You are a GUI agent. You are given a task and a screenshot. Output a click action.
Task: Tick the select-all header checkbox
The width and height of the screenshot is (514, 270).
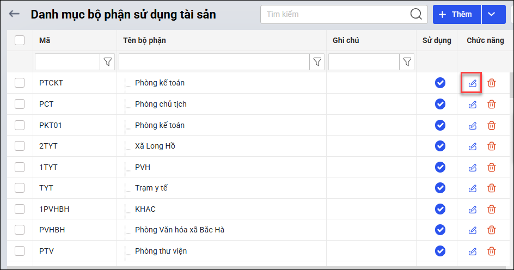tap(20, 40)
